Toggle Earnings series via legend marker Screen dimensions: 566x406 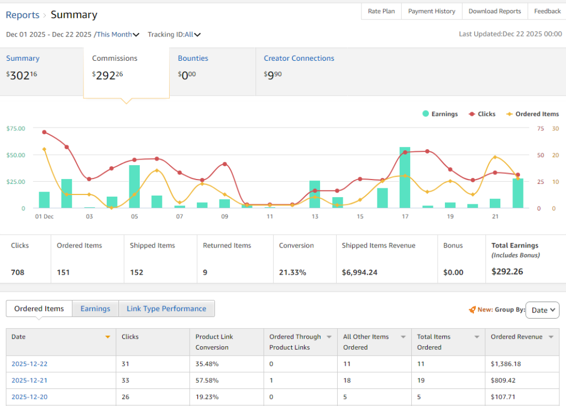pyautogui.click(x=426, y=114)
